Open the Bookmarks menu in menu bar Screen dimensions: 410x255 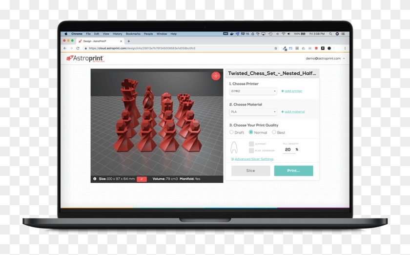point(133,34)
